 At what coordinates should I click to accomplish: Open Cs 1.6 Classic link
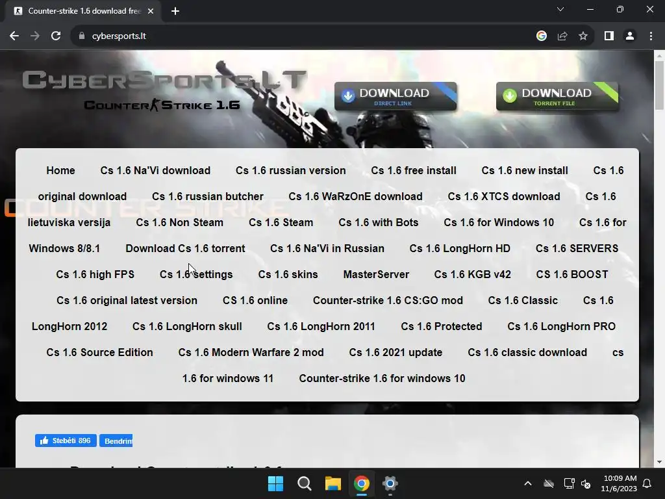(523, 300)
